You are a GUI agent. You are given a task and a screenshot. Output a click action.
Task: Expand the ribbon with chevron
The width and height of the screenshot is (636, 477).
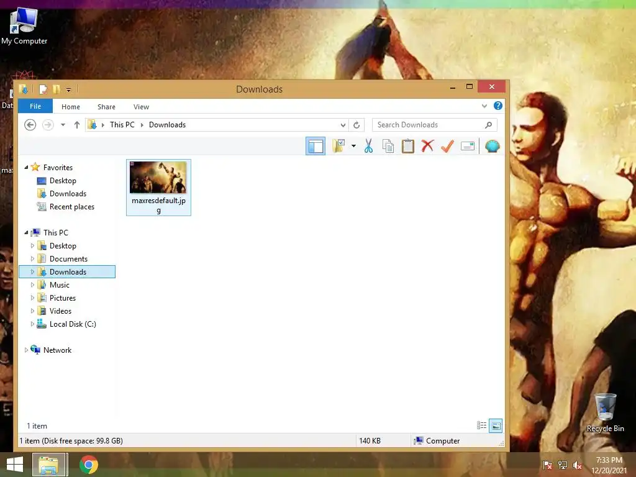(484, 106)
